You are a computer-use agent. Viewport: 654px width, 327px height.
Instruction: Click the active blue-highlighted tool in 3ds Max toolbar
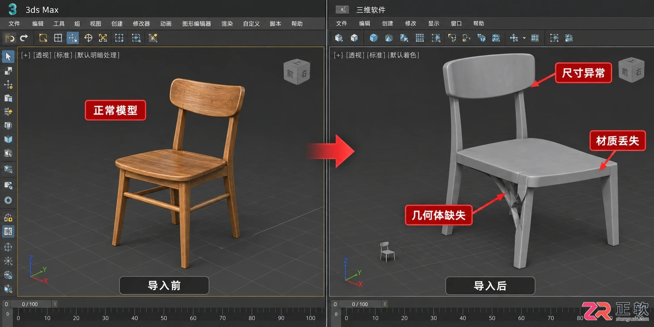73,38
